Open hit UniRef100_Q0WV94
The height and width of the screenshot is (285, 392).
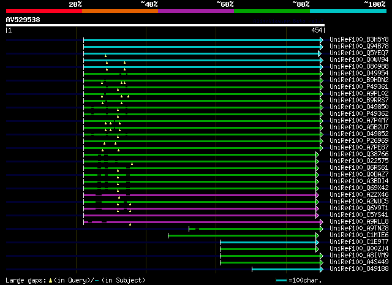[x=359, y=60]
